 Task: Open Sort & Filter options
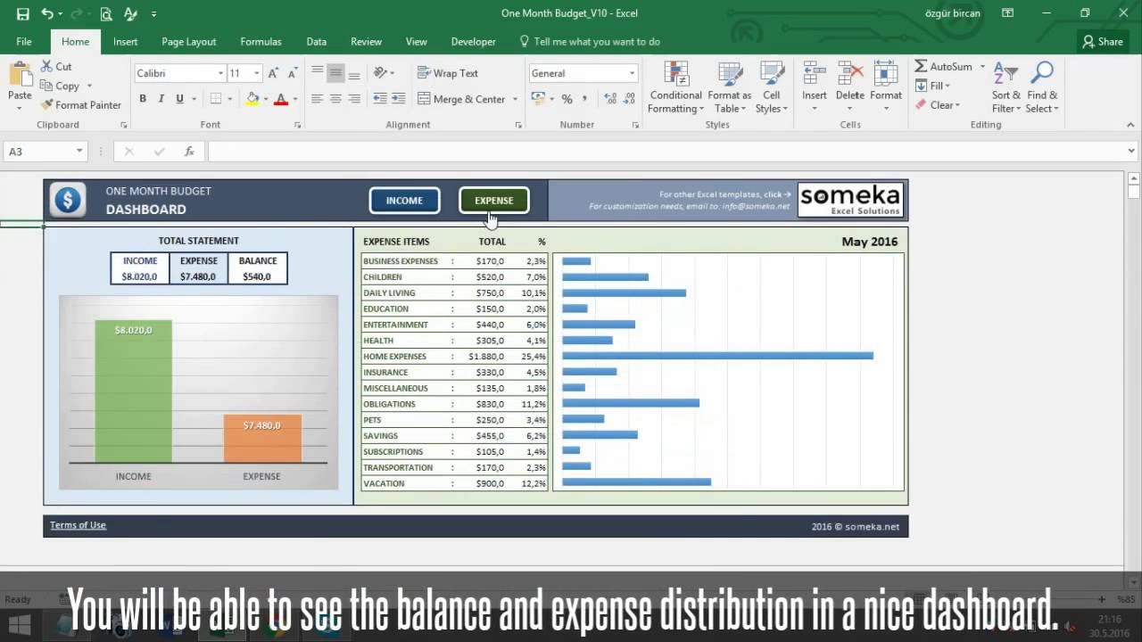tap(1005, 87)
